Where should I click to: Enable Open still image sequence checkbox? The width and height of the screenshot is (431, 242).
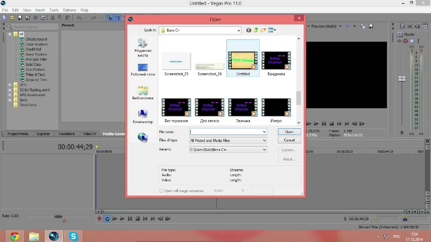(161, 191)
